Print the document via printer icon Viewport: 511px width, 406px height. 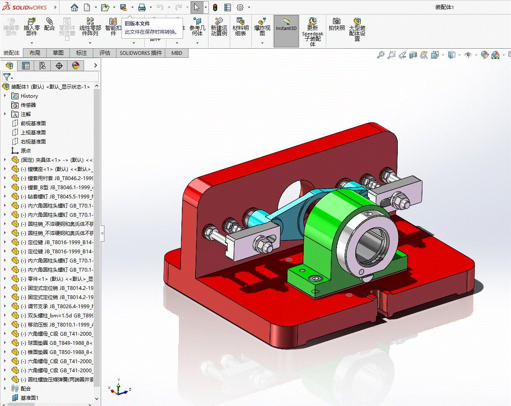pos(142,7)
